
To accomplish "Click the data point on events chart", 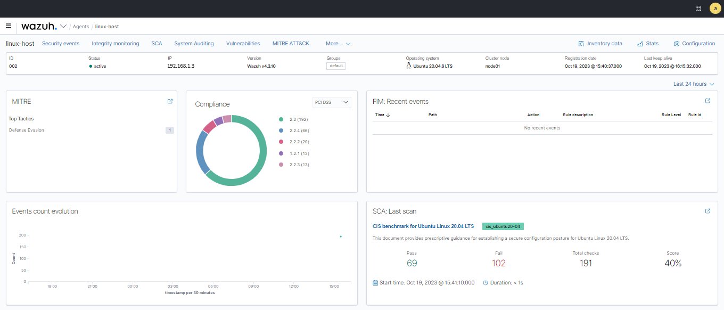I will [341, 236].
